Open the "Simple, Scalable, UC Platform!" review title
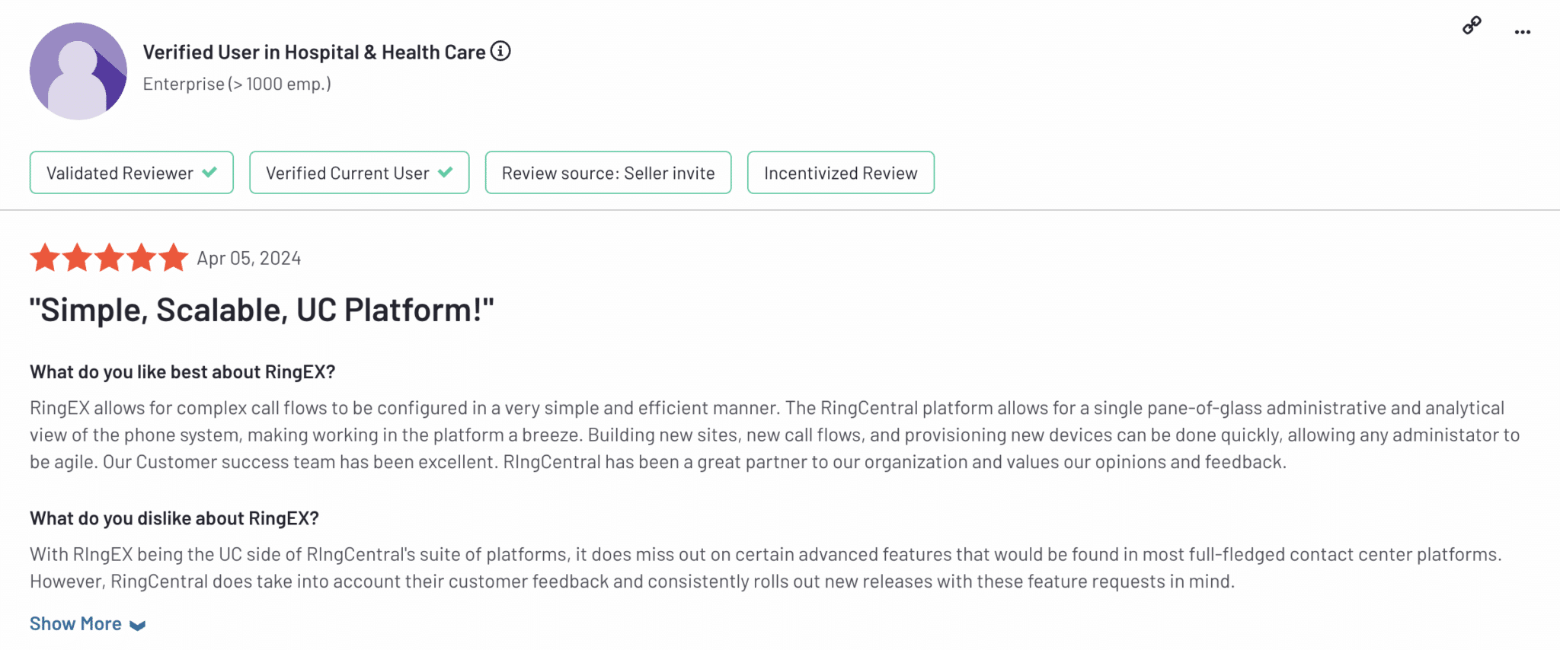1560x650 pixels. [261, 310]
